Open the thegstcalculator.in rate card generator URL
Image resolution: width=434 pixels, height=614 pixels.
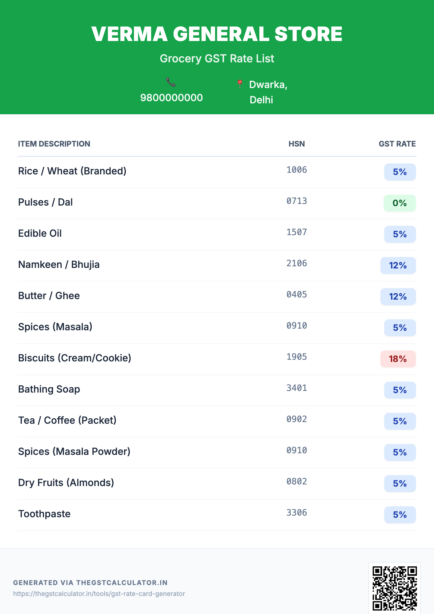coord(99,594)
